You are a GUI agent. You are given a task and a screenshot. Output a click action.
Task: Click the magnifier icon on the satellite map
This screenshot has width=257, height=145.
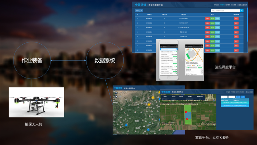[116, 93]
